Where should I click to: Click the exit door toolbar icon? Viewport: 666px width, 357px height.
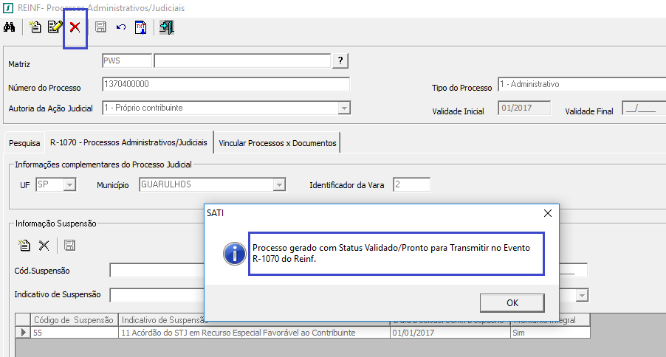[x=167, y=27]
